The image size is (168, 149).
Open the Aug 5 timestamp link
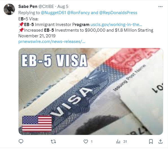[63, 7]
